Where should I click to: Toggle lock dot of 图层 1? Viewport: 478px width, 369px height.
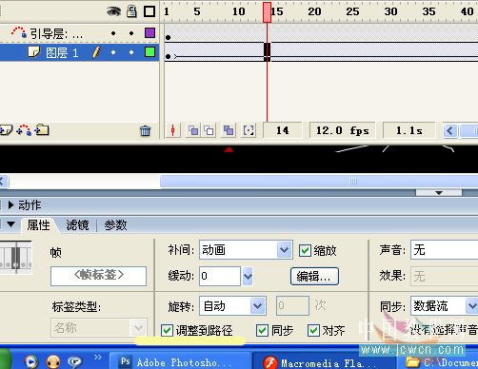pos(131,52)
